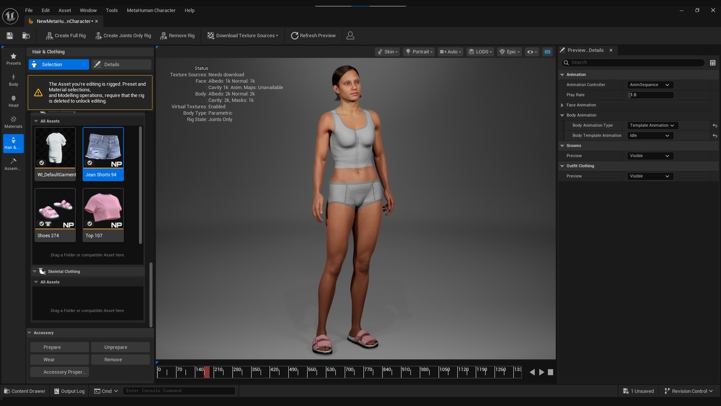Select WI_DefaultGarment clothing thumbnail
721x406 pixels.
pyautogui.click(x=55, y=153)
